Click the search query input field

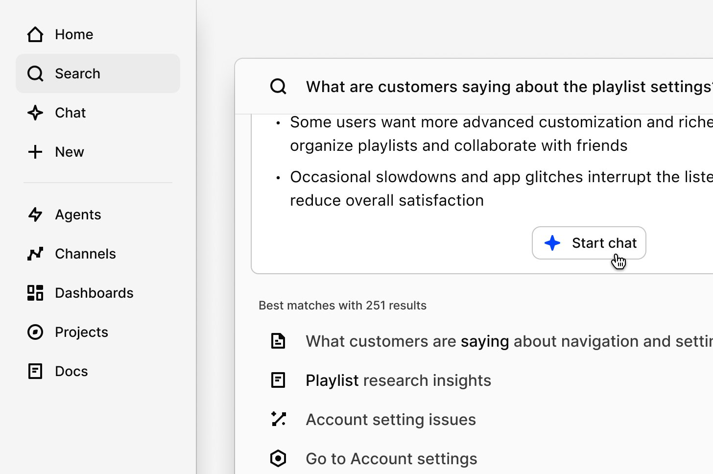tap(509, 87)
